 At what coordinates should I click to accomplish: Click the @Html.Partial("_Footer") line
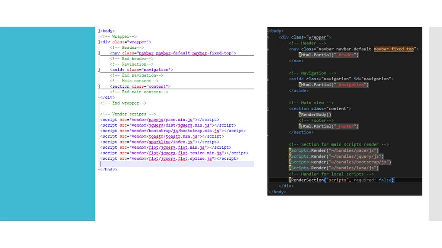[328, 126]
